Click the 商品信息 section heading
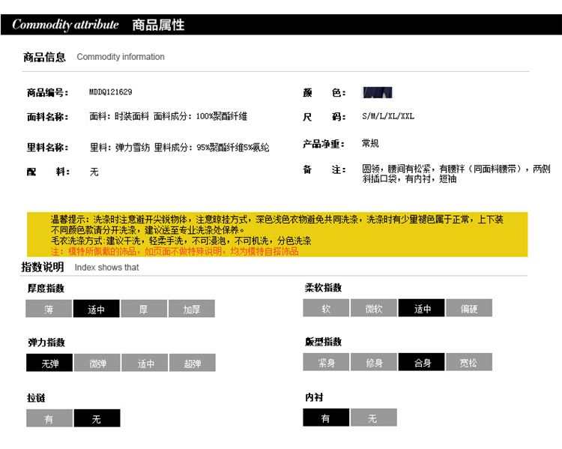This screenshot has width=562, height=449. coord(44,57)
